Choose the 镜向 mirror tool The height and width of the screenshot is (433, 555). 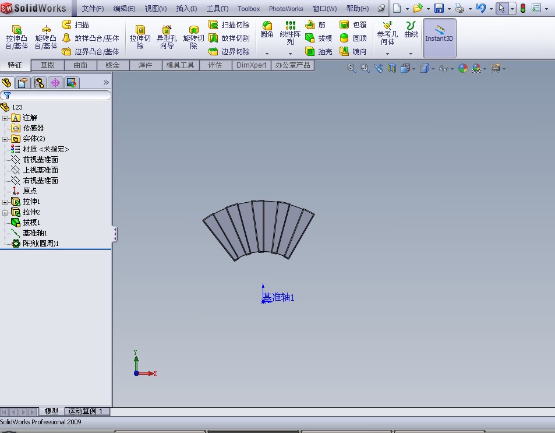[x=353, y=52]
